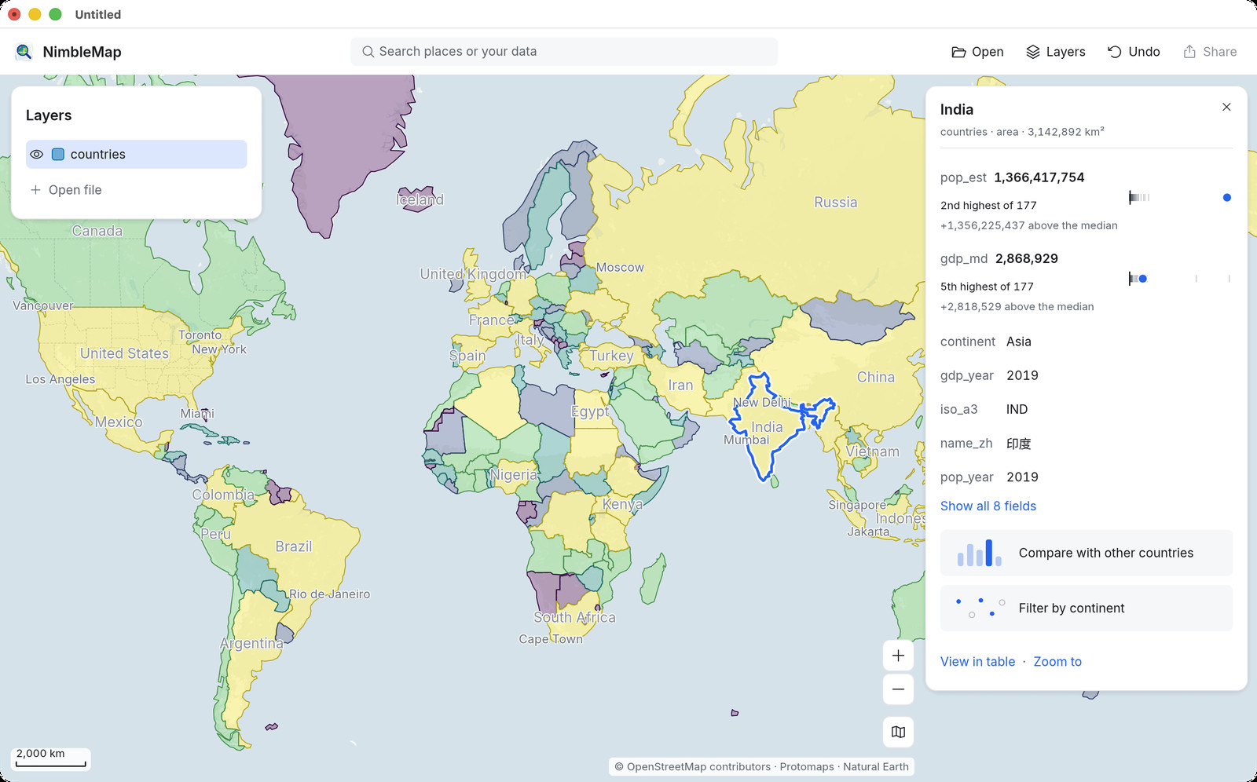Screen dimensions: 1257x782
Task: Select the gdp_md value 2,868,929
Action: click(x=1027, y=258)
